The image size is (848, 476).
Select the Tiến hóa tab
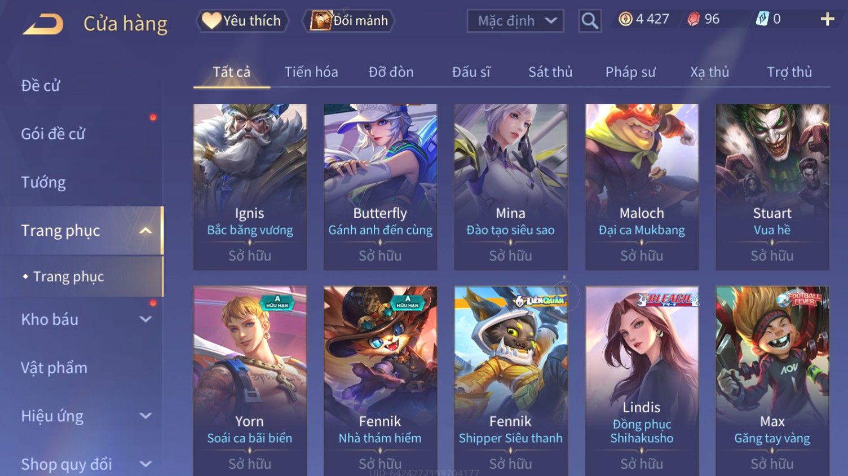(311, 72)
